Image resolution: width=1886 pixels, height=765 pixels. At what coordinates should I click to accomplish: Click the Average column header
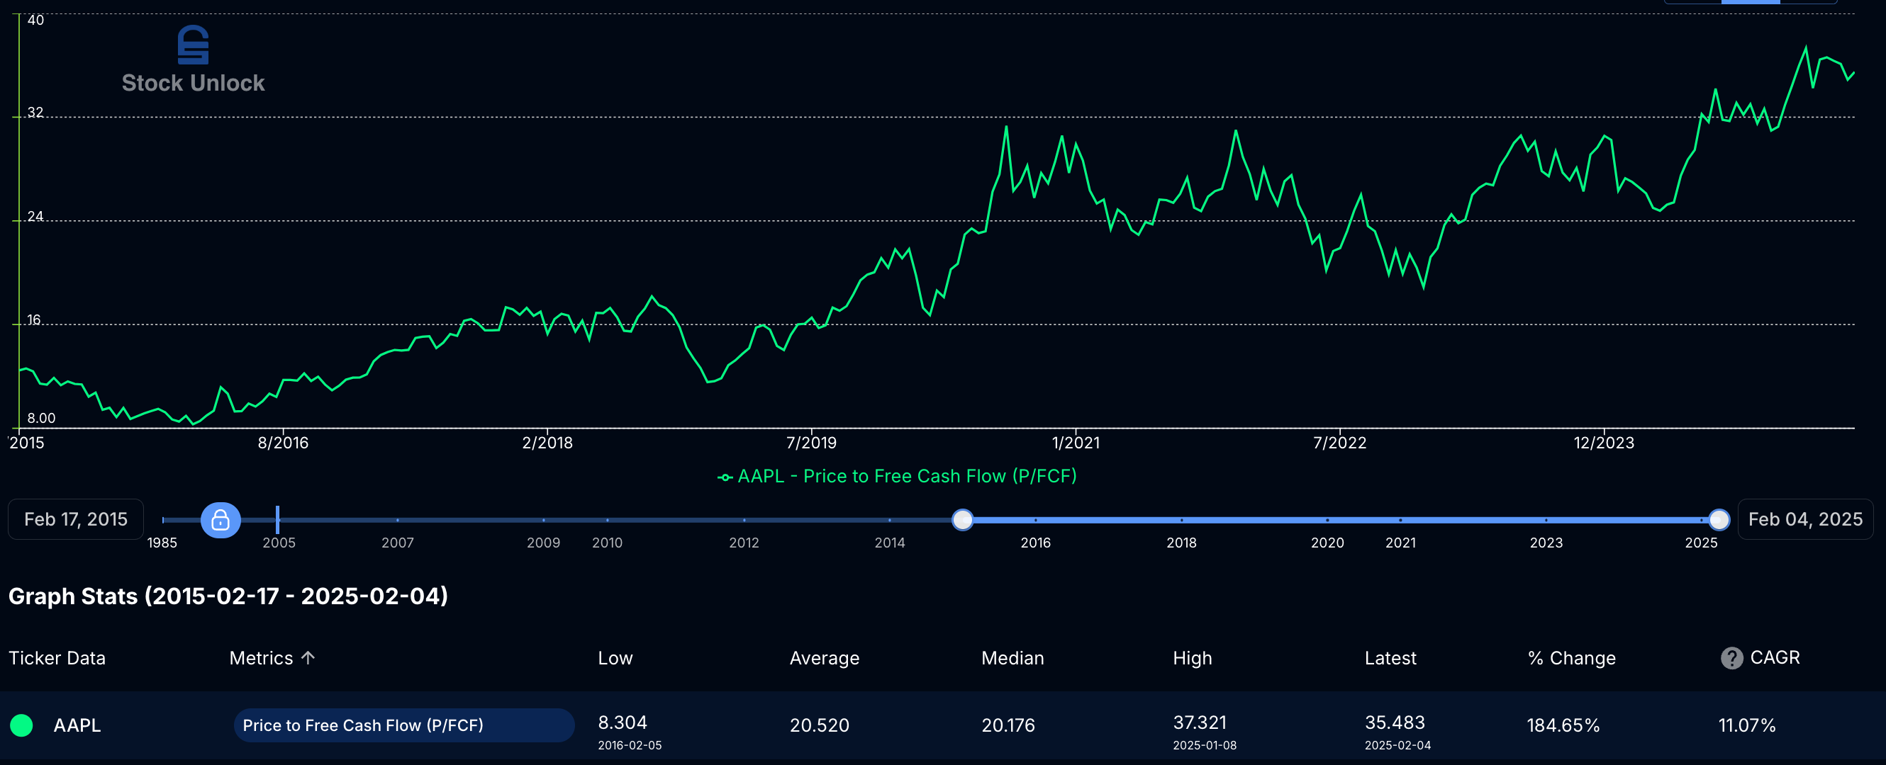pyautogui.click(x=825, y=657)
